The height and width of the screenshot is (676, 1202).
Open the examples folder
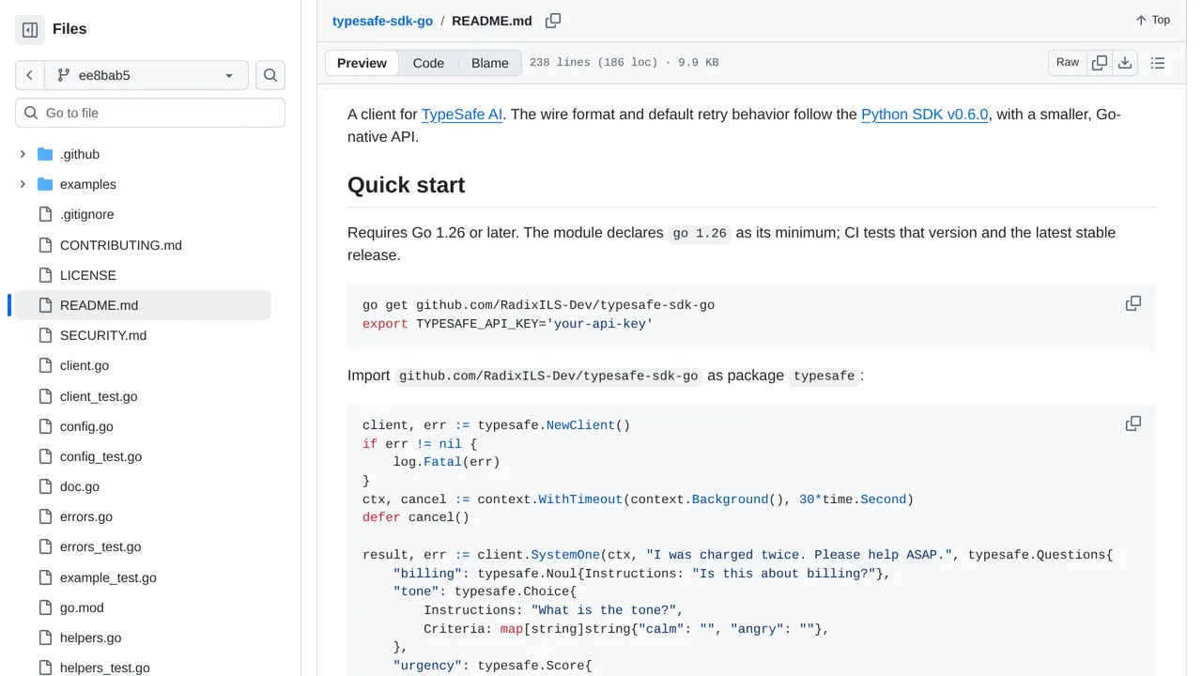click(x=88, y=184)
